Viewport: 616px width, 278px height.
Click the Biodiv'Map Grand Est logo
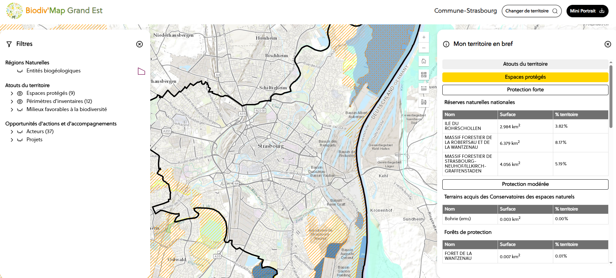[15, 11]
